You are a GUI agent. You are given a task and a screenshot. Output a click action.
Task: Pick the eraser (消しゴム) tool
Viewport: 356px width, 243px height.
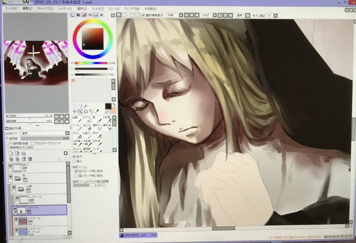pos(87,128)
